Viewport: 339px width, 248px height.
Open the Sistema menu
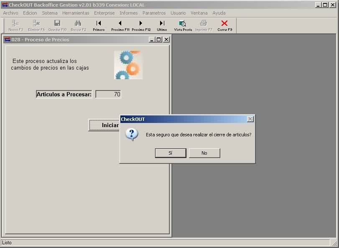point(49,13)
